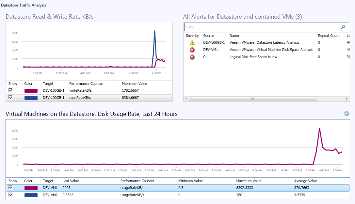Click the blue DEV-VM2 color swatch
Image resolution: width=355 pixels, height=204 pixels.
(31, 195)
